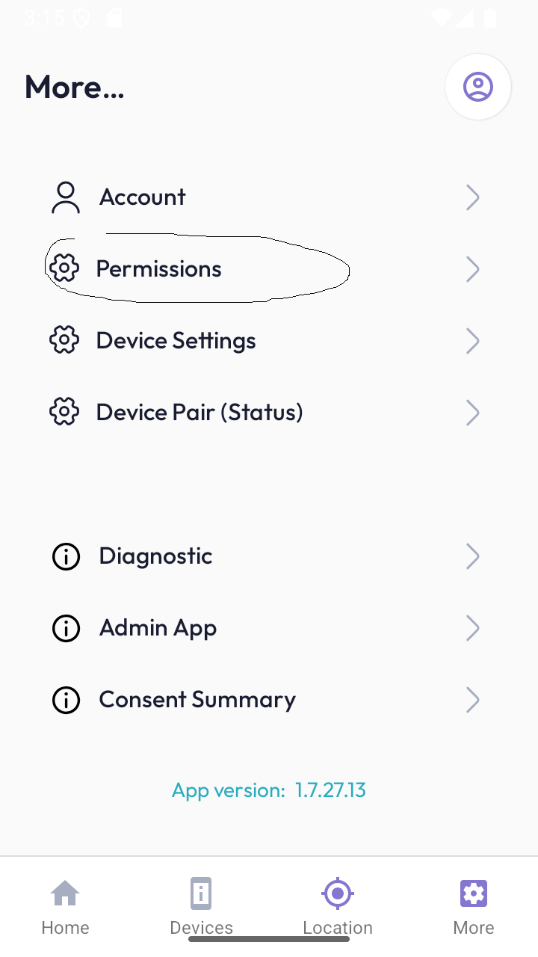
Task: Tap the App version number text
Action: (x=330, y=790)
